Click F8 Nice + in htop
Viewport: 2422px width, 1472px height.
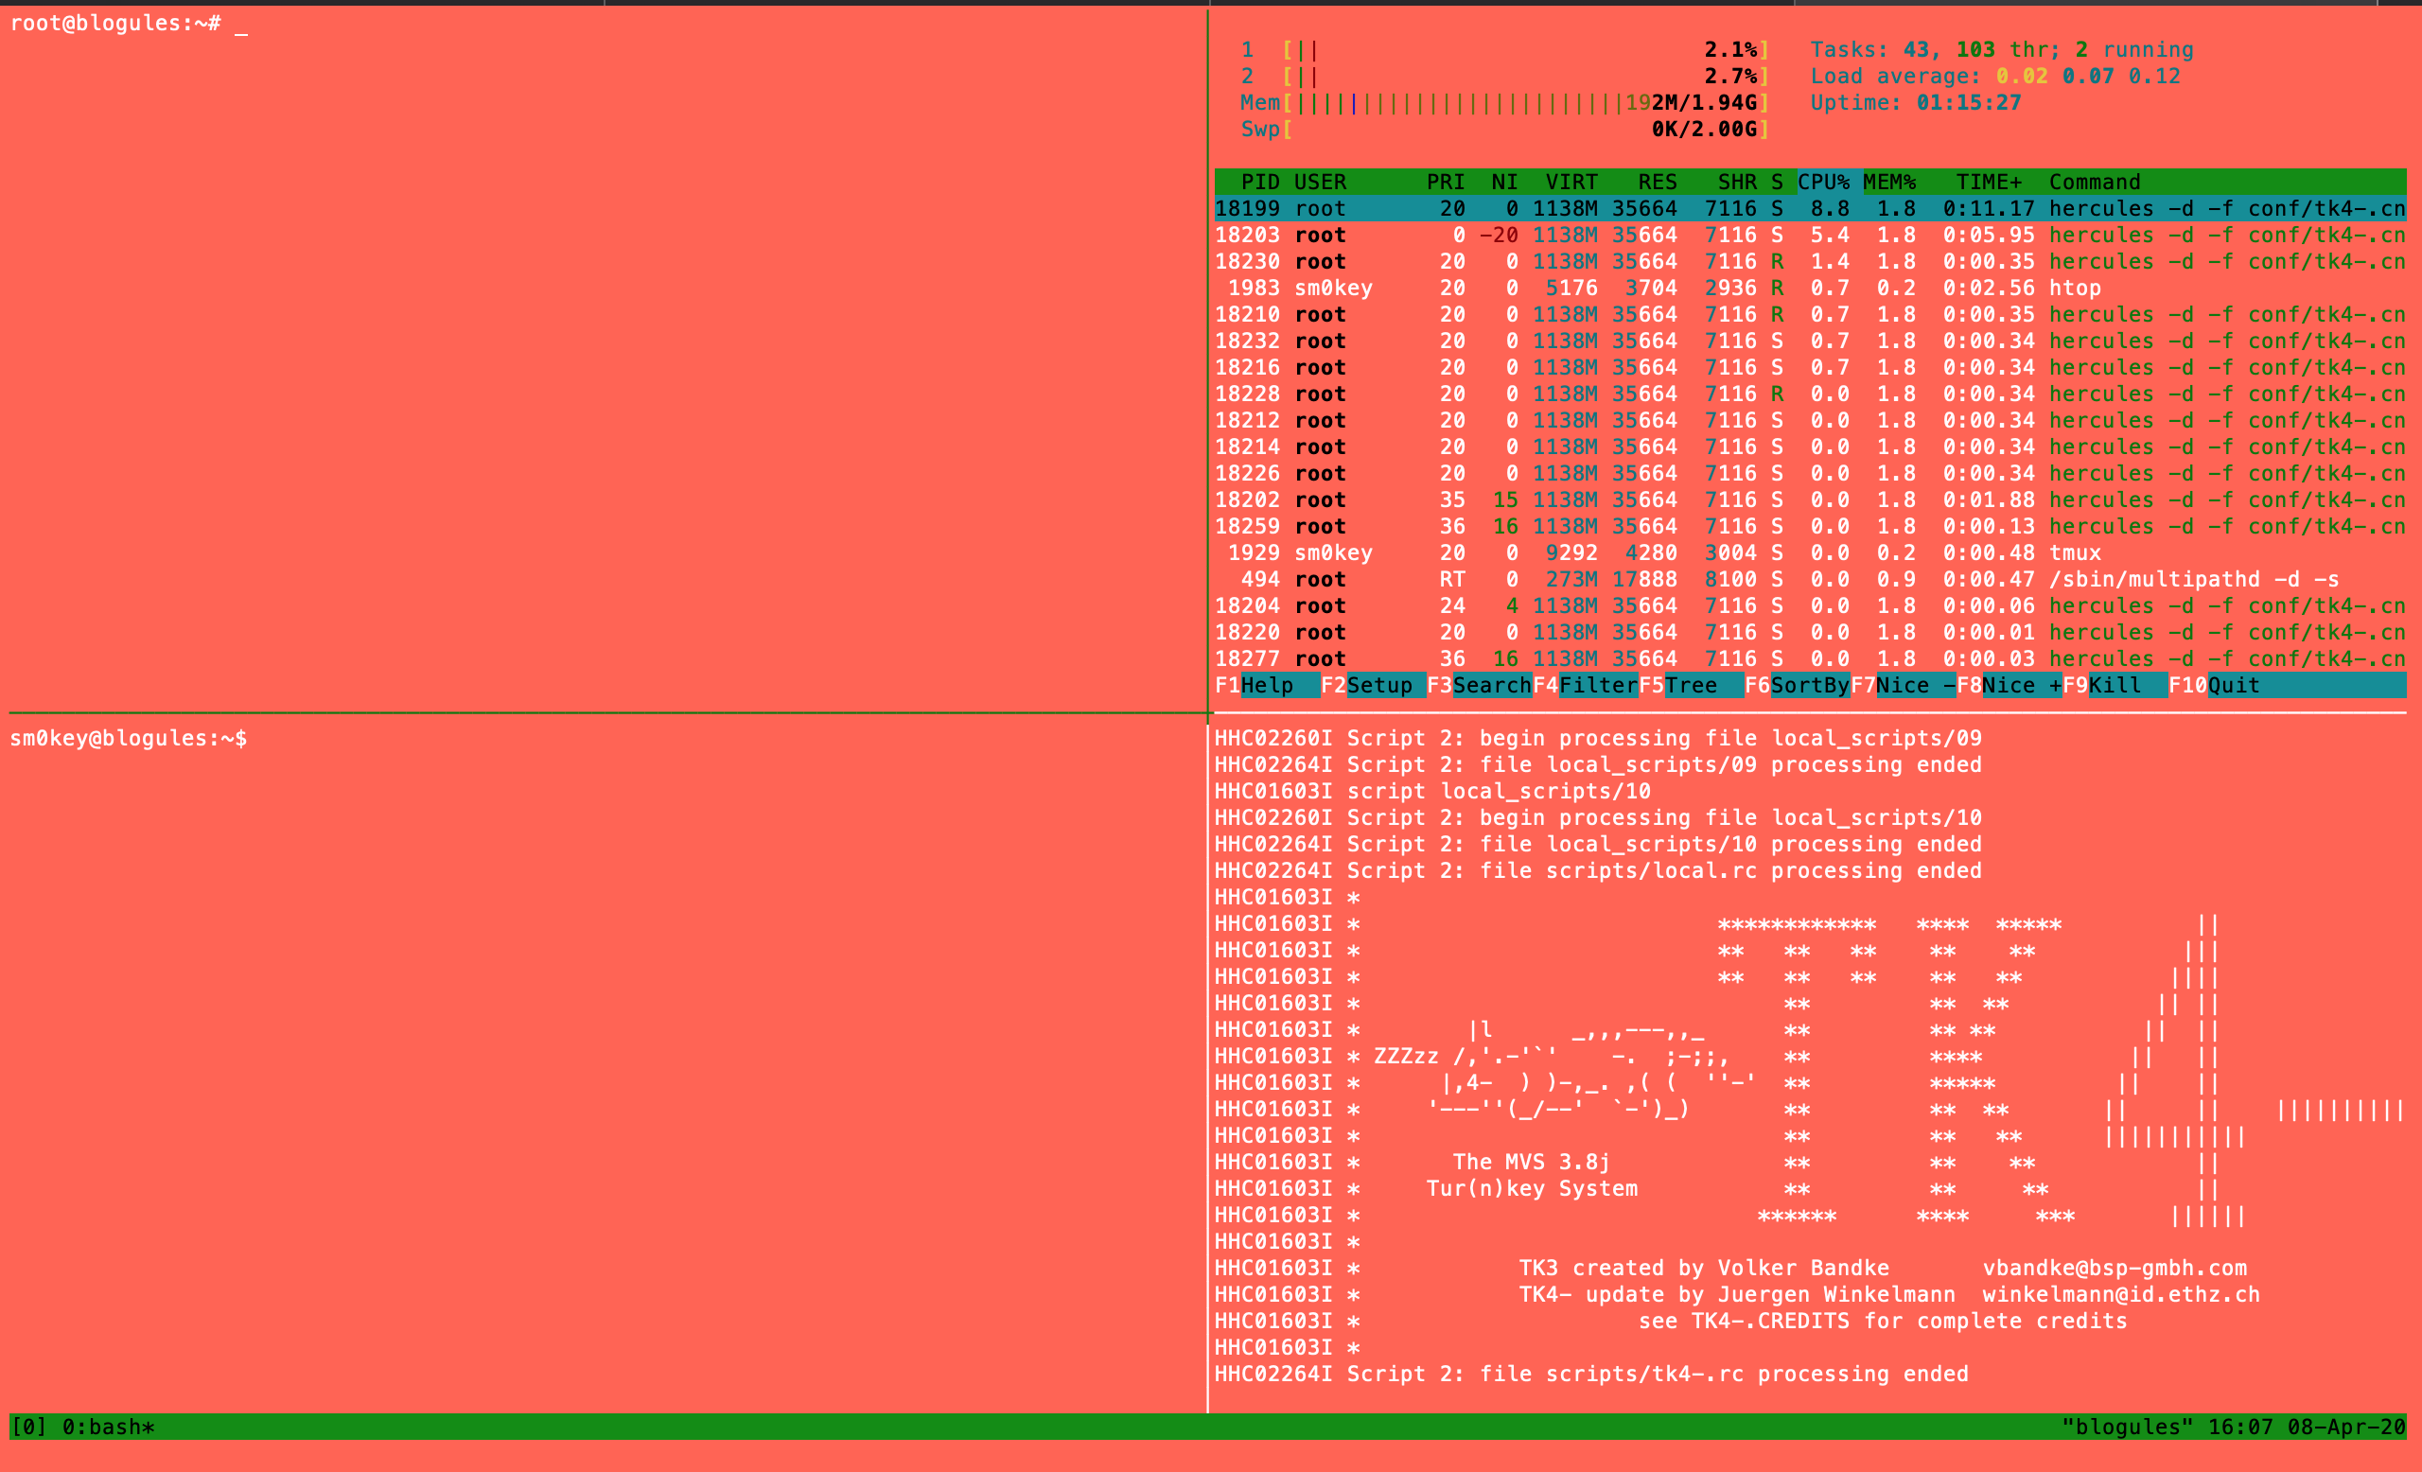click(2010, 686)
